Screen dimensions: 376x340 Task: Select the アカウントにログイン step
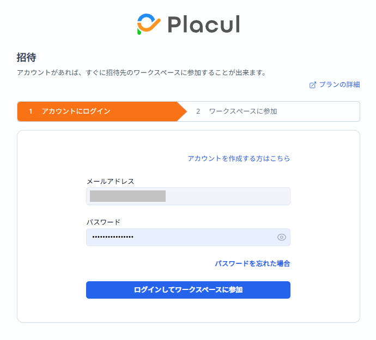click(x=76, y=112)
